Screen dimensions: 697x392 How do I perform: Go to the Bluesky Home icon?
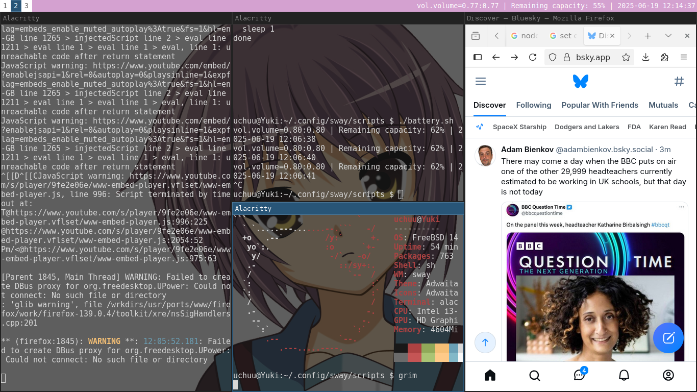(490, 376)
